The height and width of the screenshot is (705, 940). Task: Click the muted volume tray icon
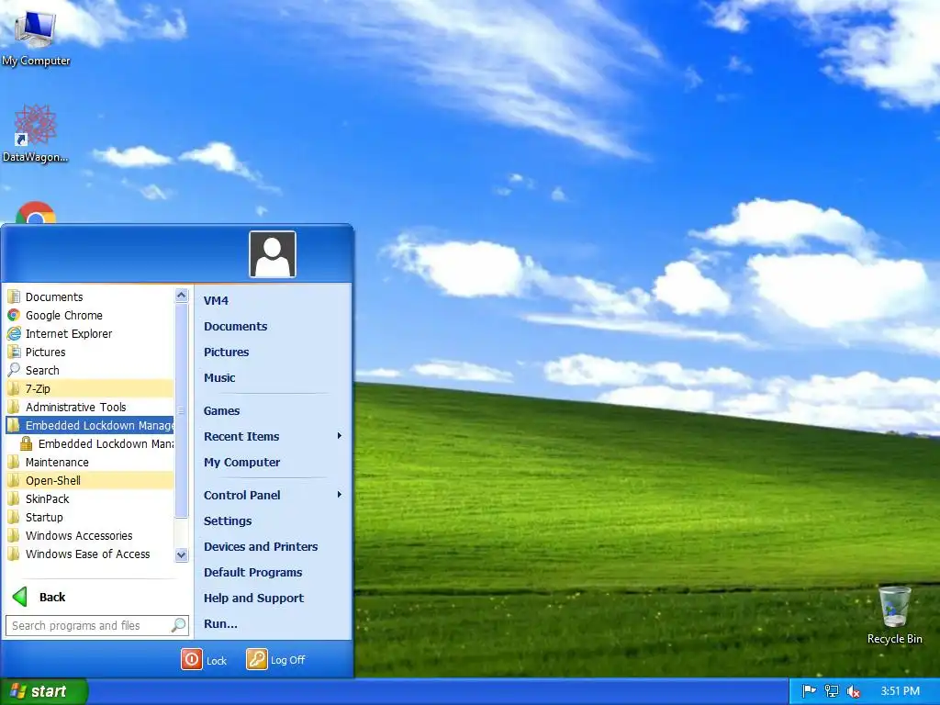pos(854,691)
